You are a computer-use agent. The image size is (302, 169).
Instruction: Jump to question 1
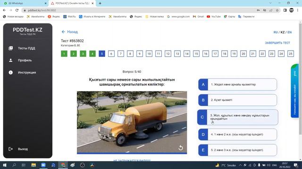click(64, 54)
